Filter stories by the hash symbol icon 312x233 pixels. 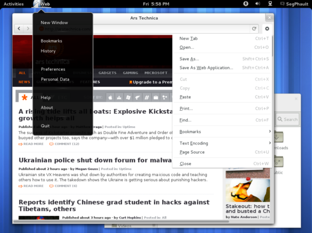(x=147, y=97)
